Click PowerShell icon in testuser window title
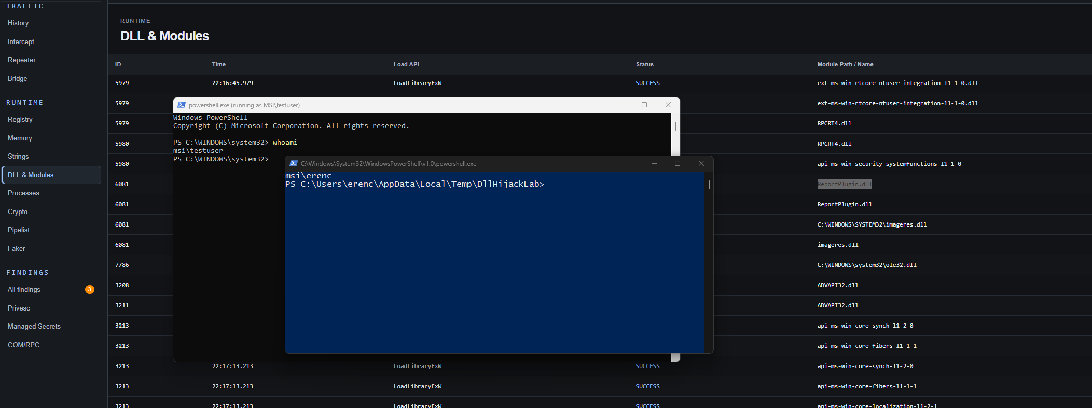Screen dimensions: 1092x408 tap(182, 105)
